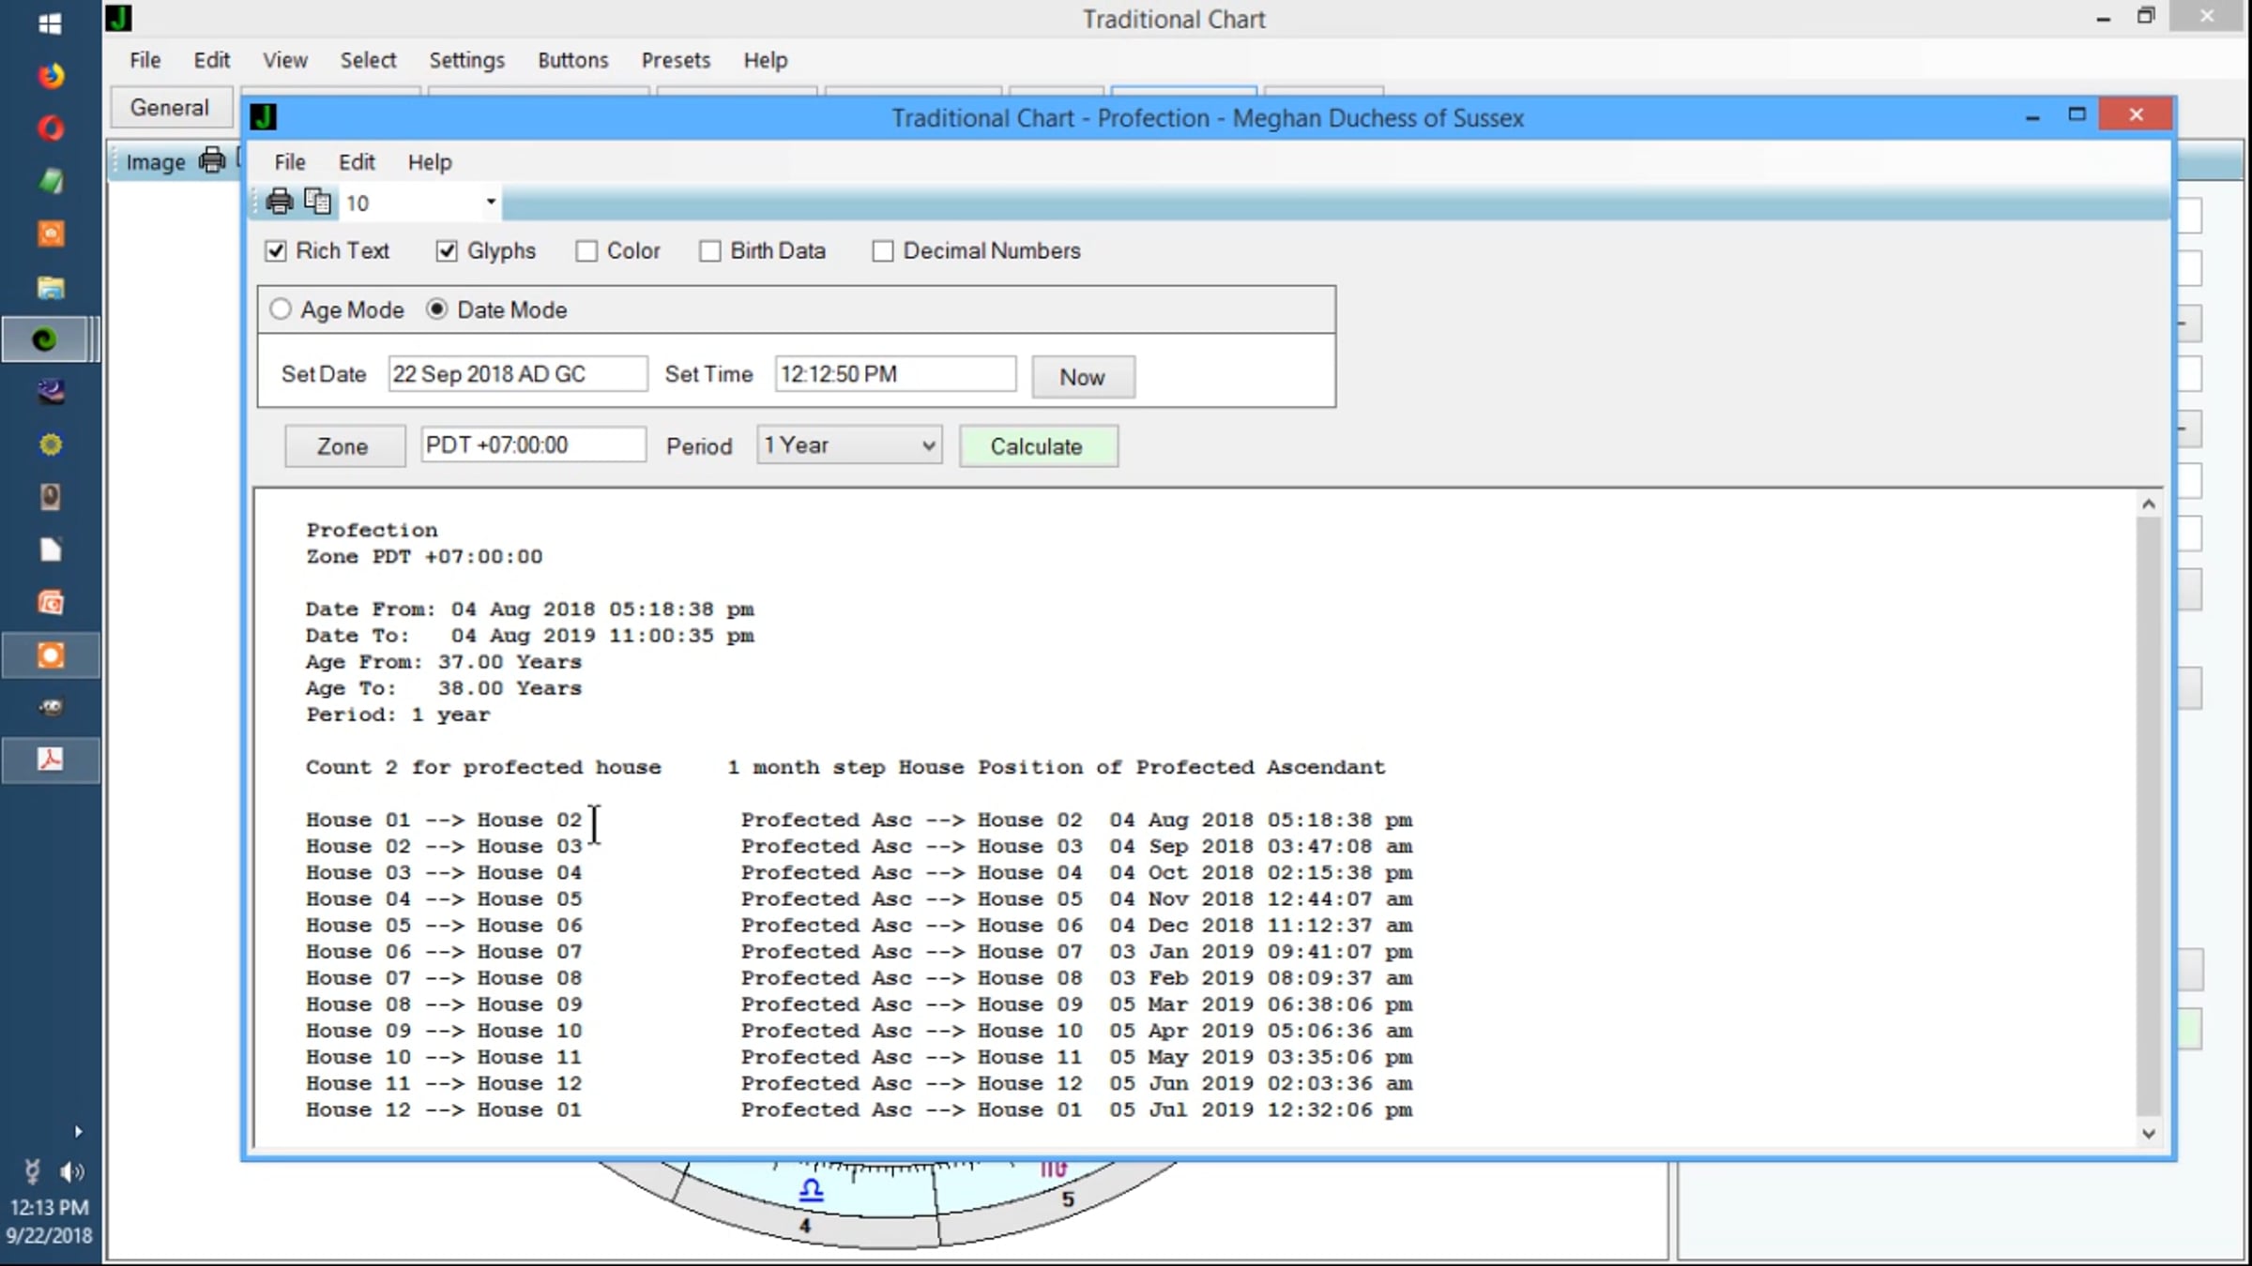This screenshot has height=1266, width=2252.
Task: Click the General tab button
Action: point(170,108)
